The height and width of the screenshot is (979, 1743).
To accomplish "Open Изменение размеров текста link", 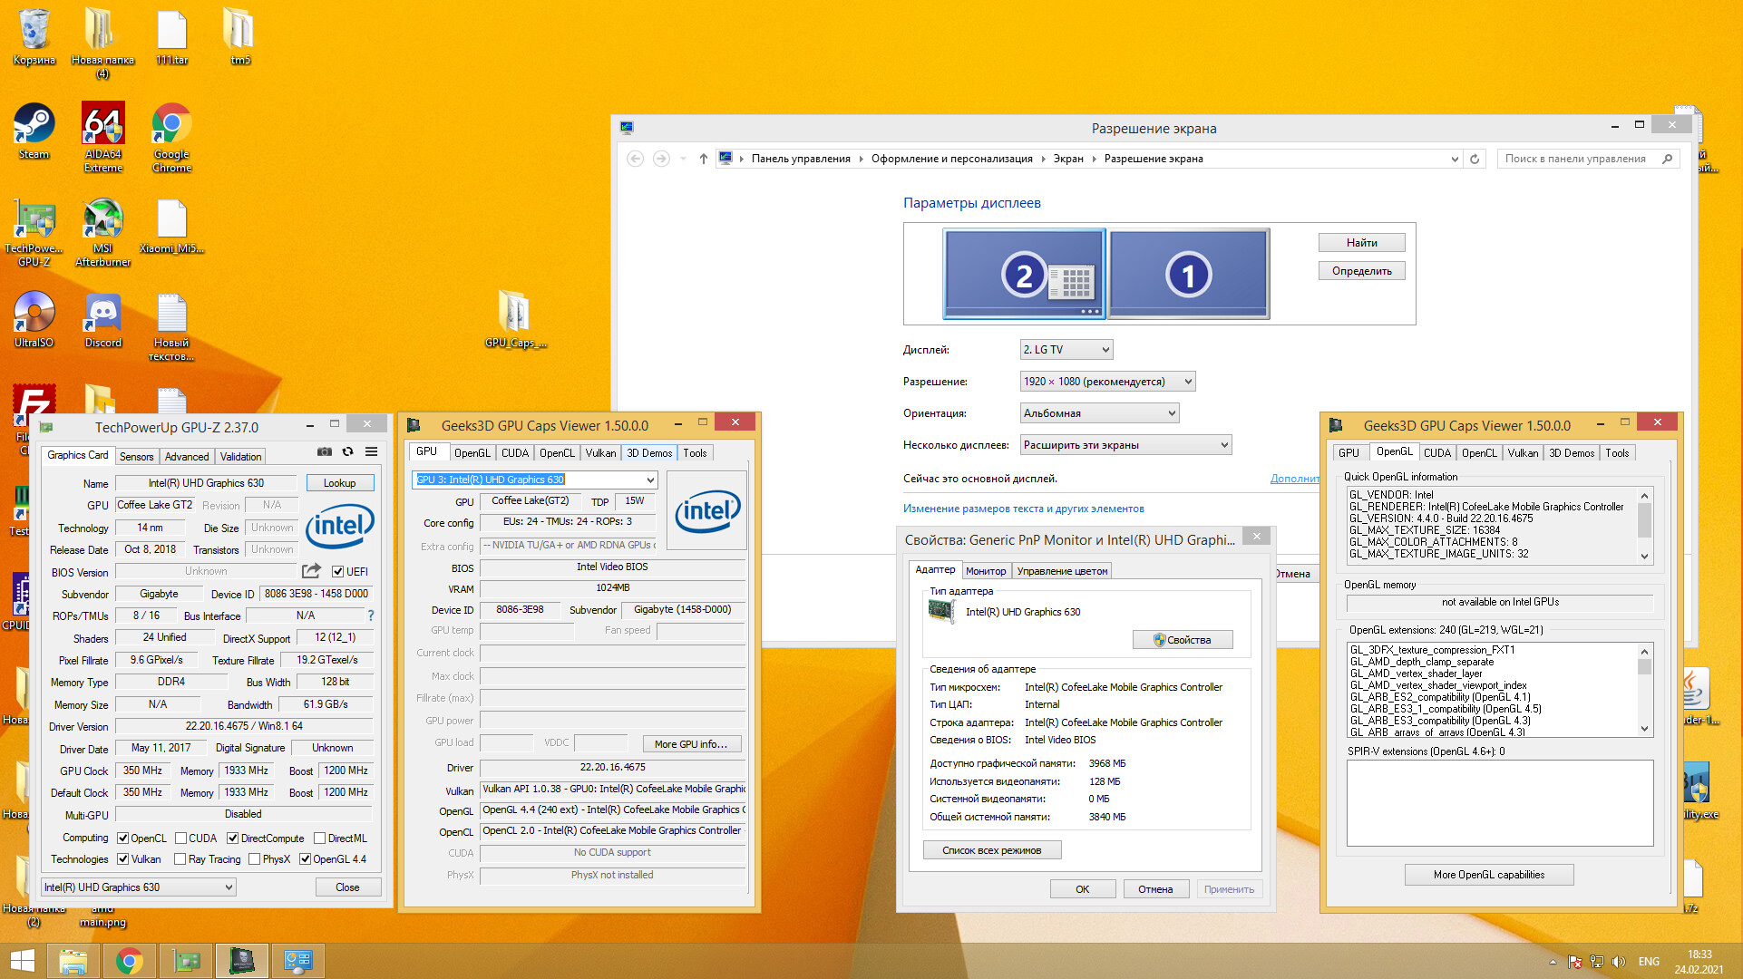I will (1023, 509).
